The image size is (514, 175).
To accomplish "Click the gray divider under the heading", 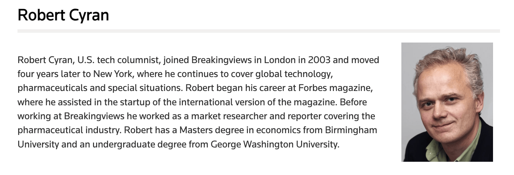I will coord(259,31).
